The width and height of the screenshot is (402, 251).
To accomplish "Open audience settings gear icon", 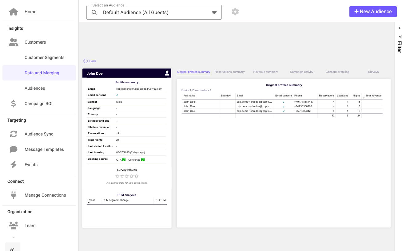I will coord(235,12).
